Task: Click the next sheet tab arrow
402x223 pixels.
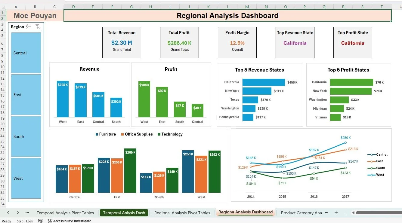Action: pos(18,213)
